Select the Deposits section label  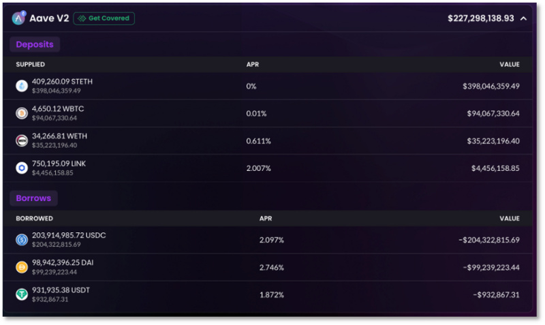click(x=35, y=44)
